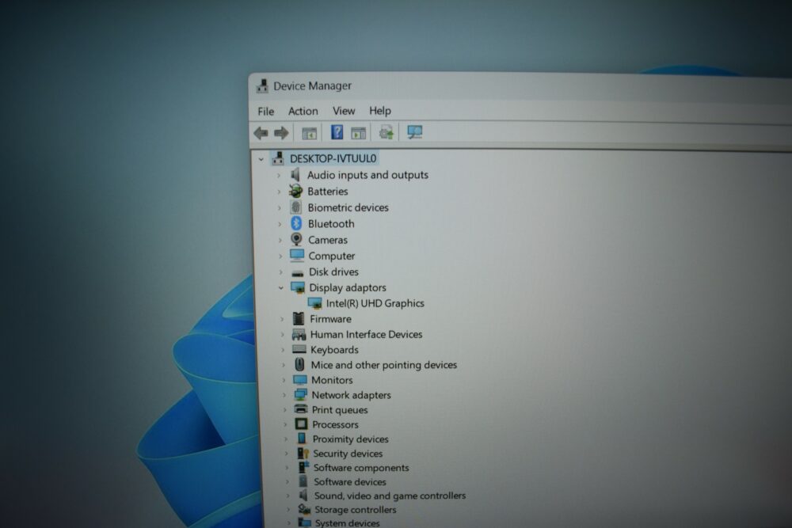Click the Software components icon

pos(303,467)
